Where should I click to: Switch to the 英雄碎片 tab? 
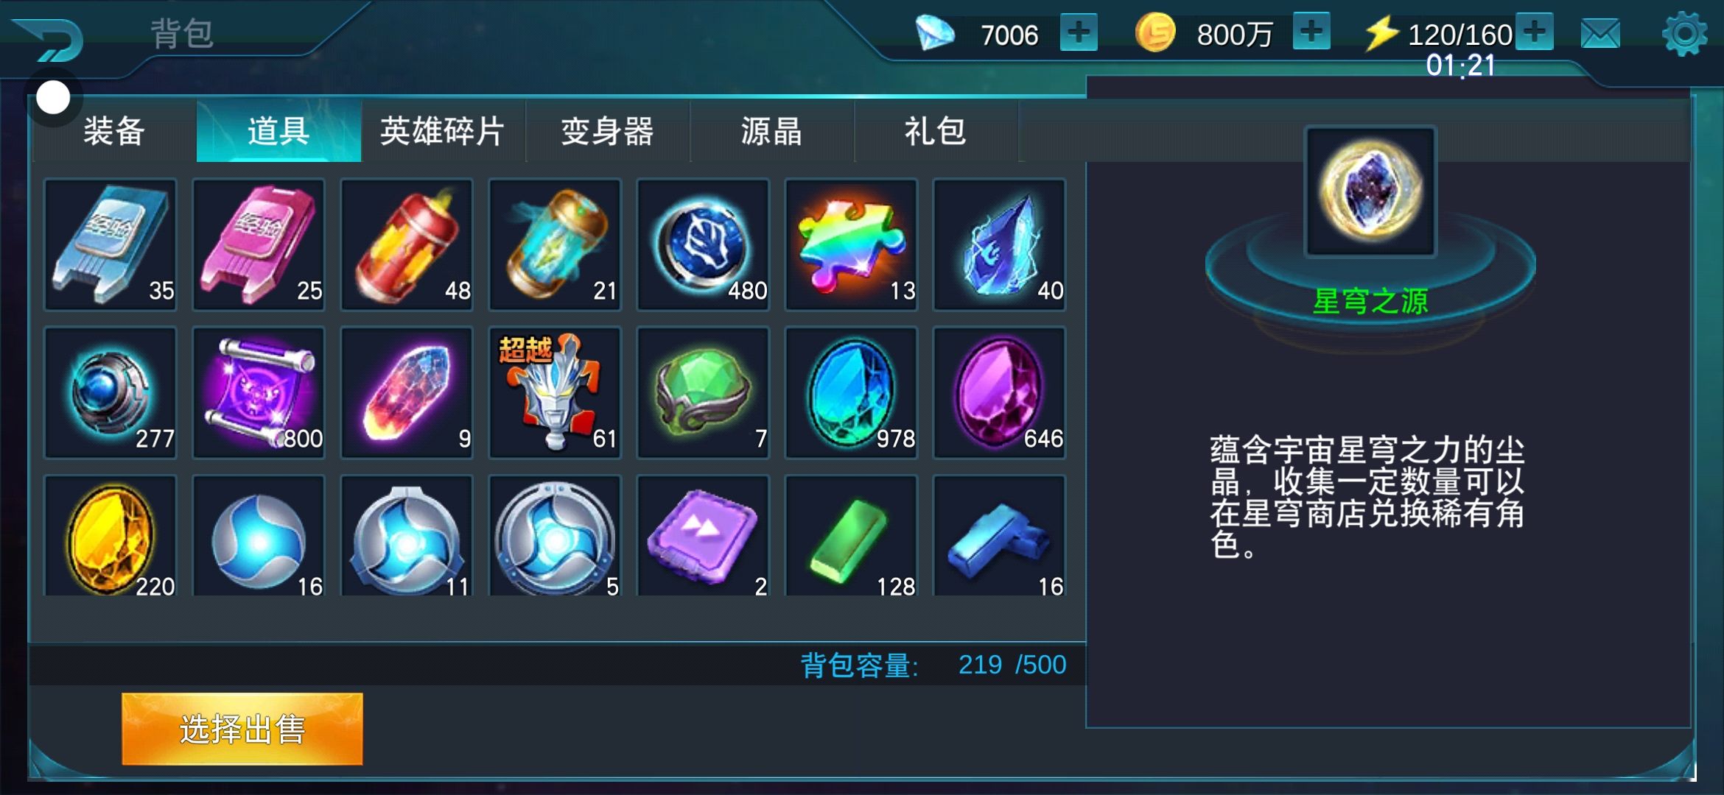click(443, 131)
